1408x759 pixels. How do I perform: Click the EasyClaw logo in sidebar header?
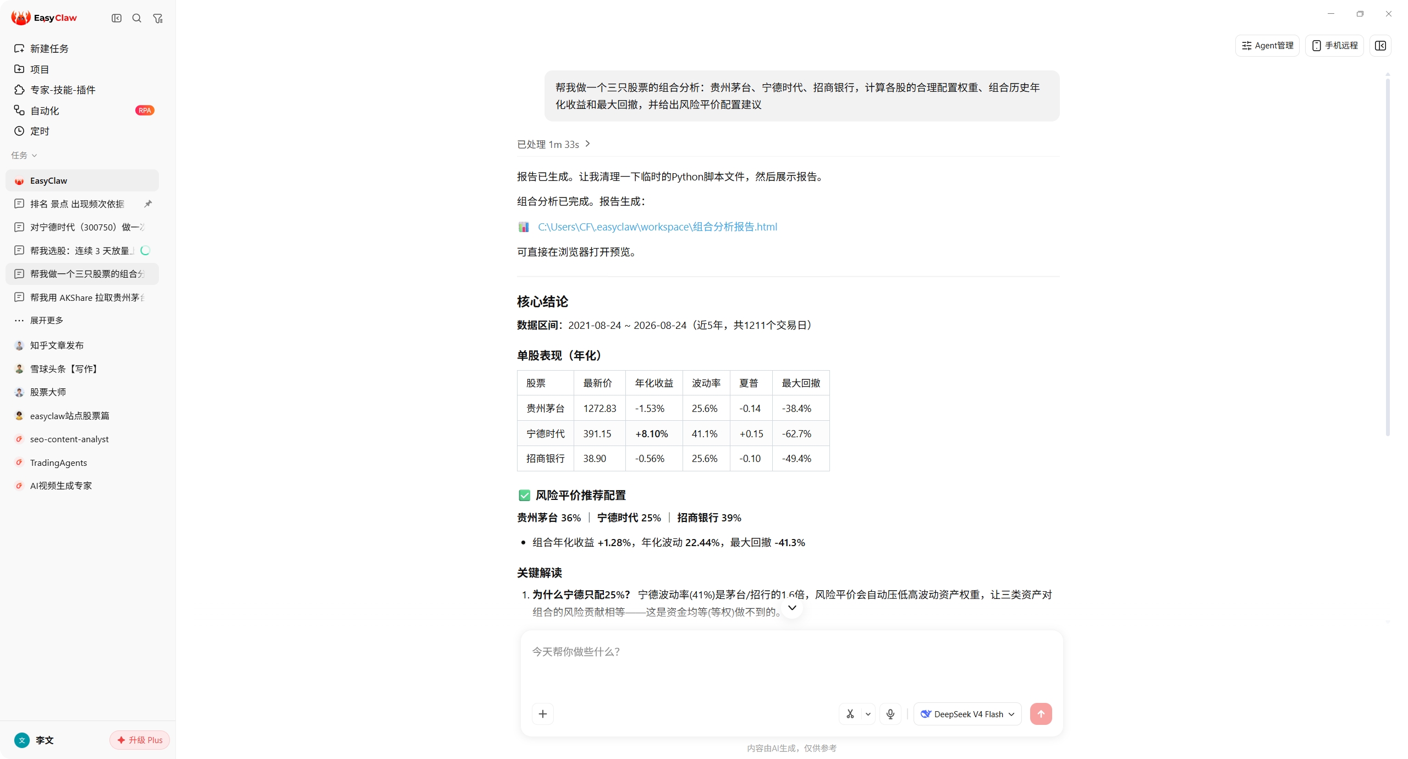point(44,18)
